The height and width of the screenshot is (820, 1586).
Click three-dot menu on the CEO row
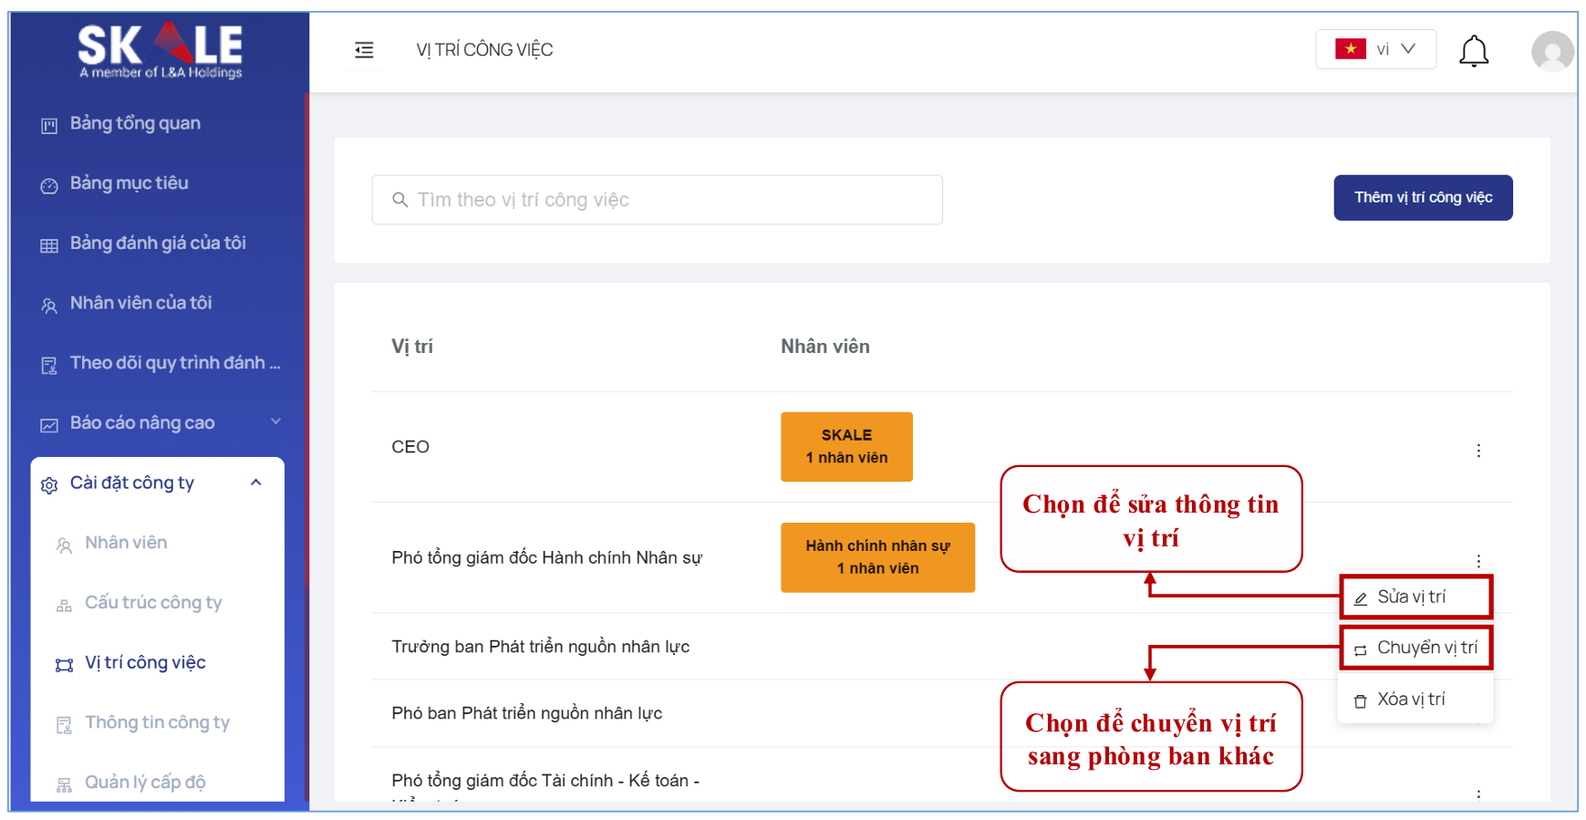tap(1478, 451)
